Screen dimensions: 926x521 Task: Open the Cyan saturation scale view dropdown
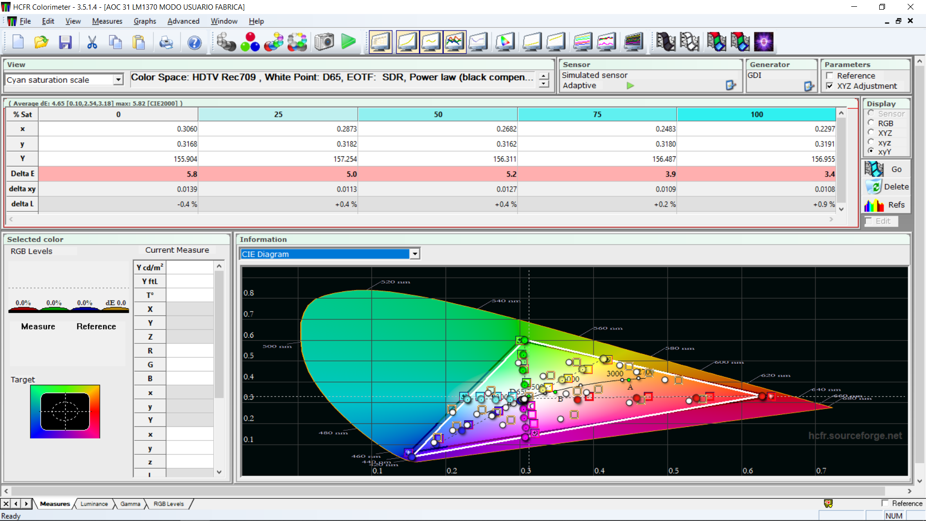coord(118,80)
